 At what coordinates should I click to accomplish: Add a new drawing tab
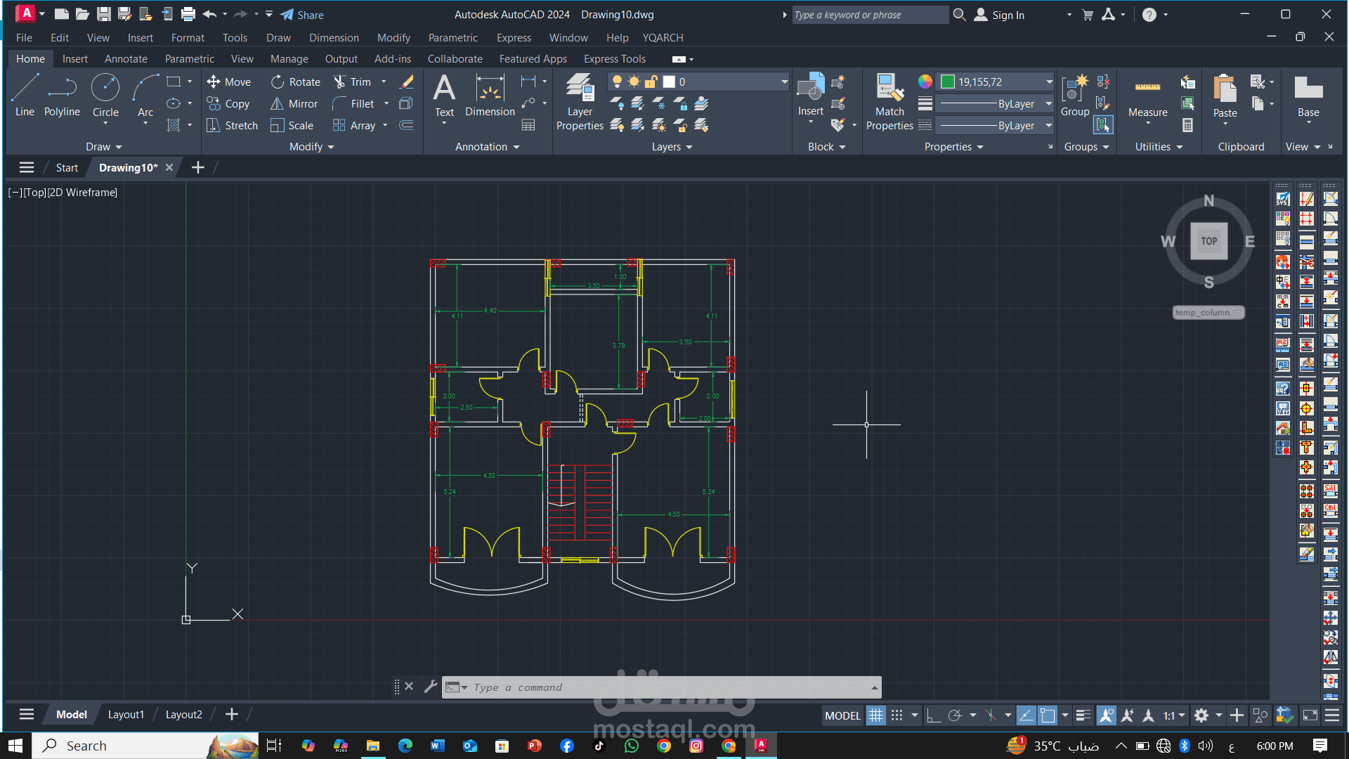(x=198, y=167)
